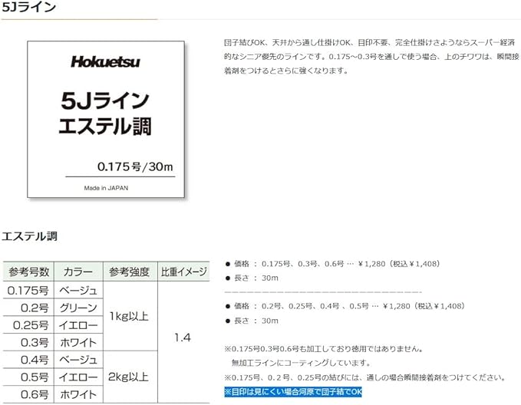Click 'ホワイト' in the 0.3号 row

point(78,342)
